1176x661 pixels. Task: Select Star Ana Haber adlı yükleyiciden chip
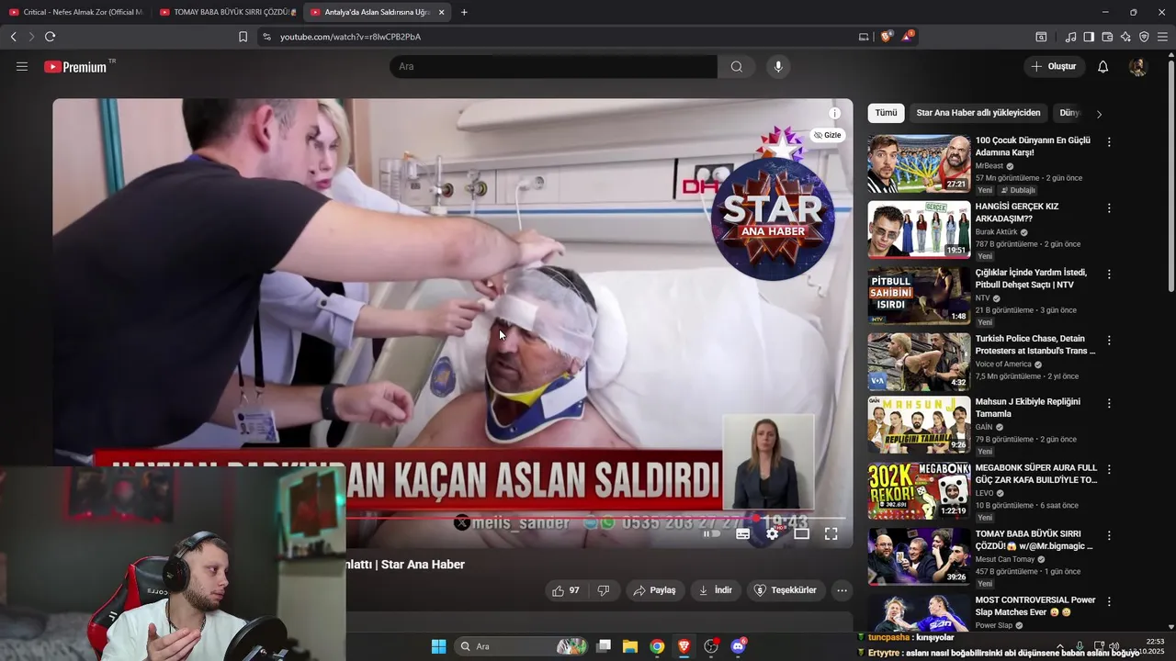point(978,113)
